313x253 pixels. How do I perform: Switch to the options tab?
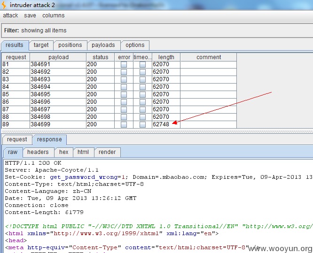[x=135, y=45]
